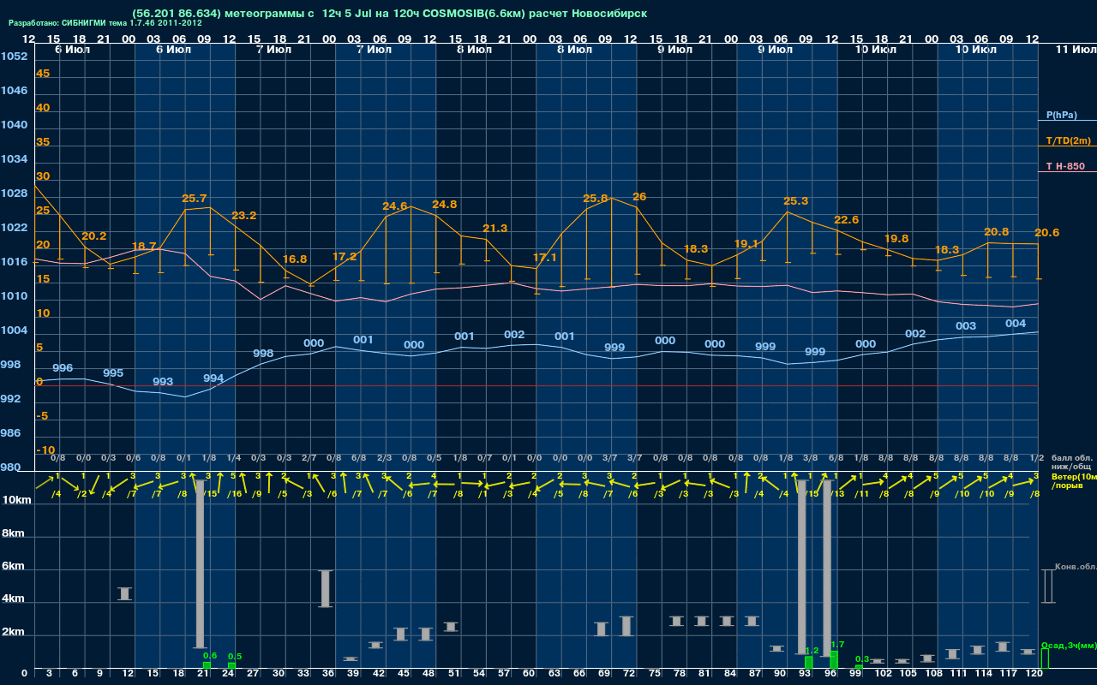Click the 120 forecast hour axis label
The image size is (1097, 685).
[1034, 674]
